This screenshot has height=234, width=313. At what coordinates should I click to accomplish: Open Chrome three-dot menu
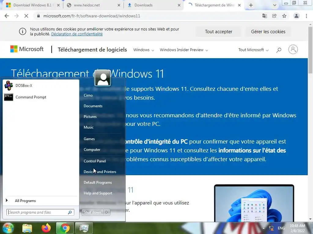tap(306, 16)
